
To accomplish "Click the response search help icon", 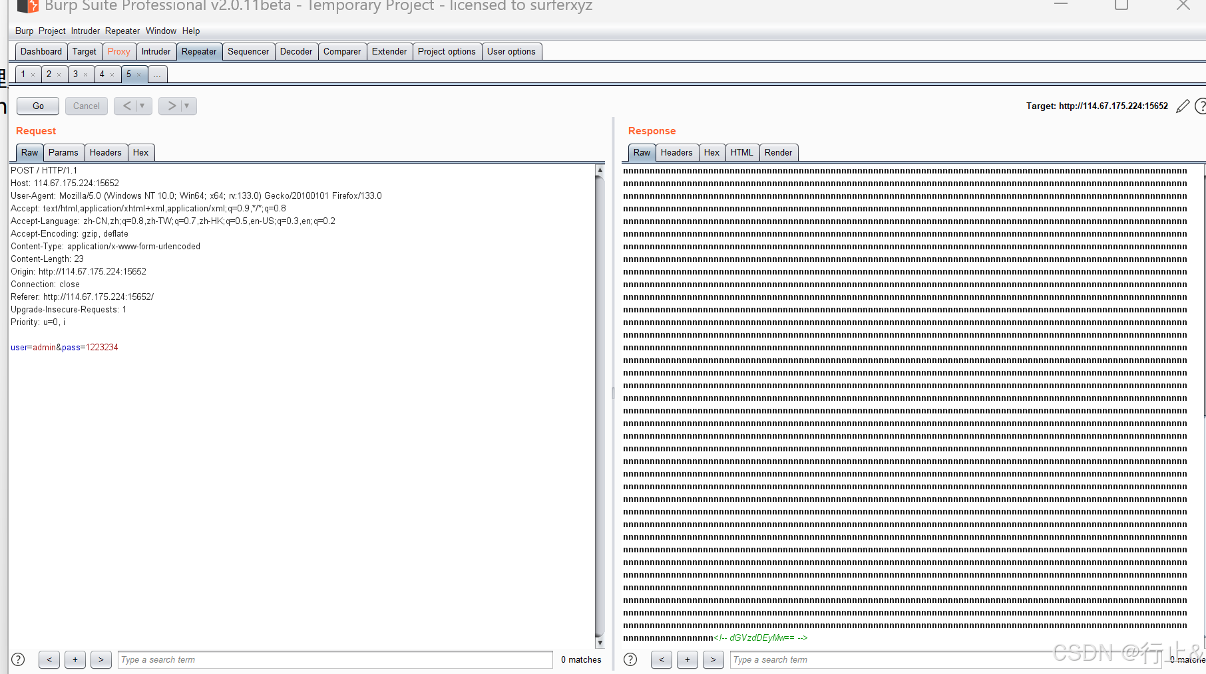I will click(630, 659).
